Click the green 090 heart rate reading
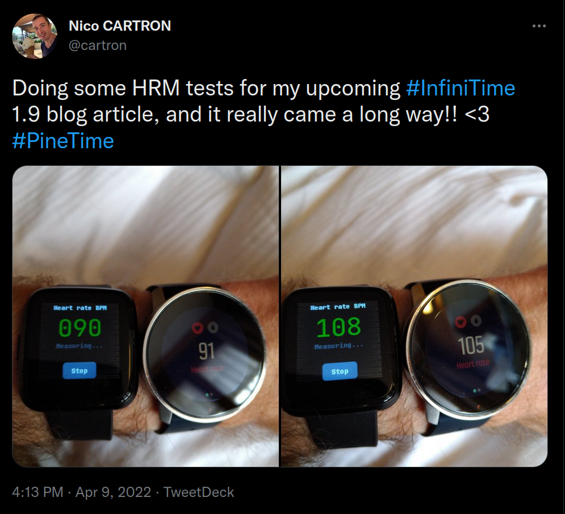 [80, 328]
